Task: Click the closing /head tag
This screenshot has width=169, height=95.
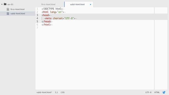Action: [x=46, y=22]
